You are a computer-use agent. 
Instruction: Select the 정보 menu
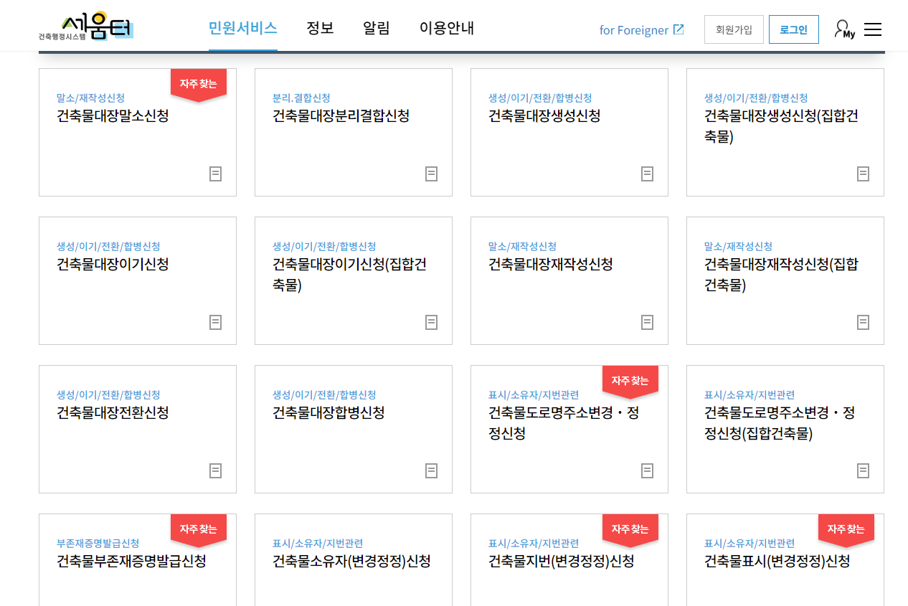point(320,29)
